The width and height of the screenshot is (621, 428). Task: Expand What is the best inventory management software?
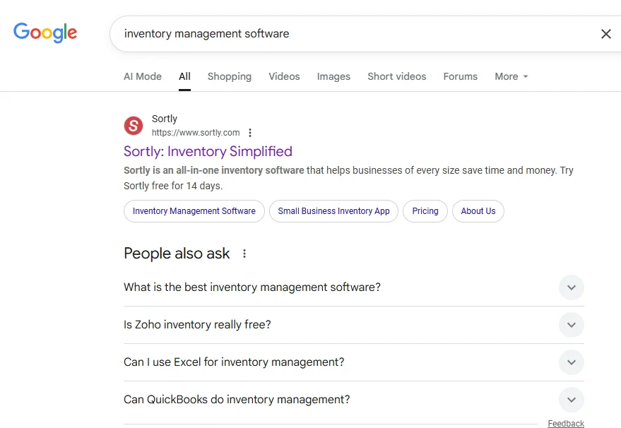[x=354, y=287]
